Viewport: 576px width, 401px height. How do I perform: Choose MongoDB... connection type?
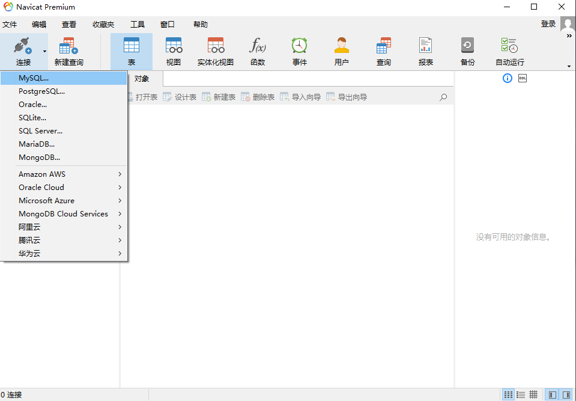tap(64, 158)
